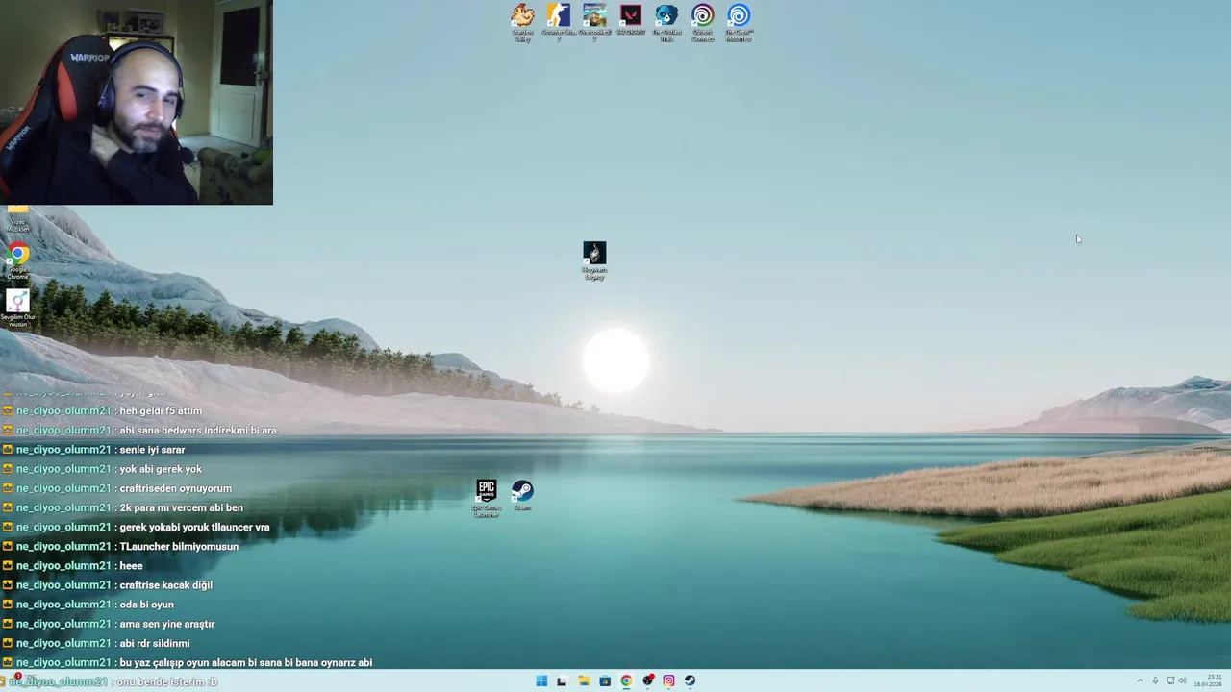Open the volume icon in system tray
Image resolution: width=1231 pixels, height=692 pixels.
[x=1182, y=681]
